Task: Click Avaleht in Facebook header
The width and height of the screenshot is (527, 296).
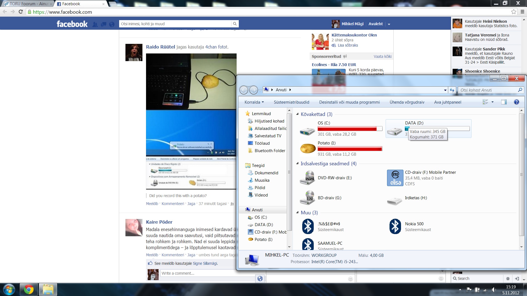Action: click(375, 24)
